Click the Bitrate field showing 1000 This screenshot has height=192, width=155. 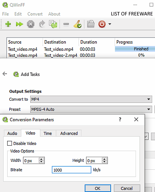coord(72,170)
